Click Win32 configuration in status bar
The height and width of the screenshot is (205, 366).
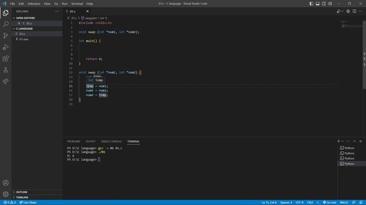pos(344,203)
